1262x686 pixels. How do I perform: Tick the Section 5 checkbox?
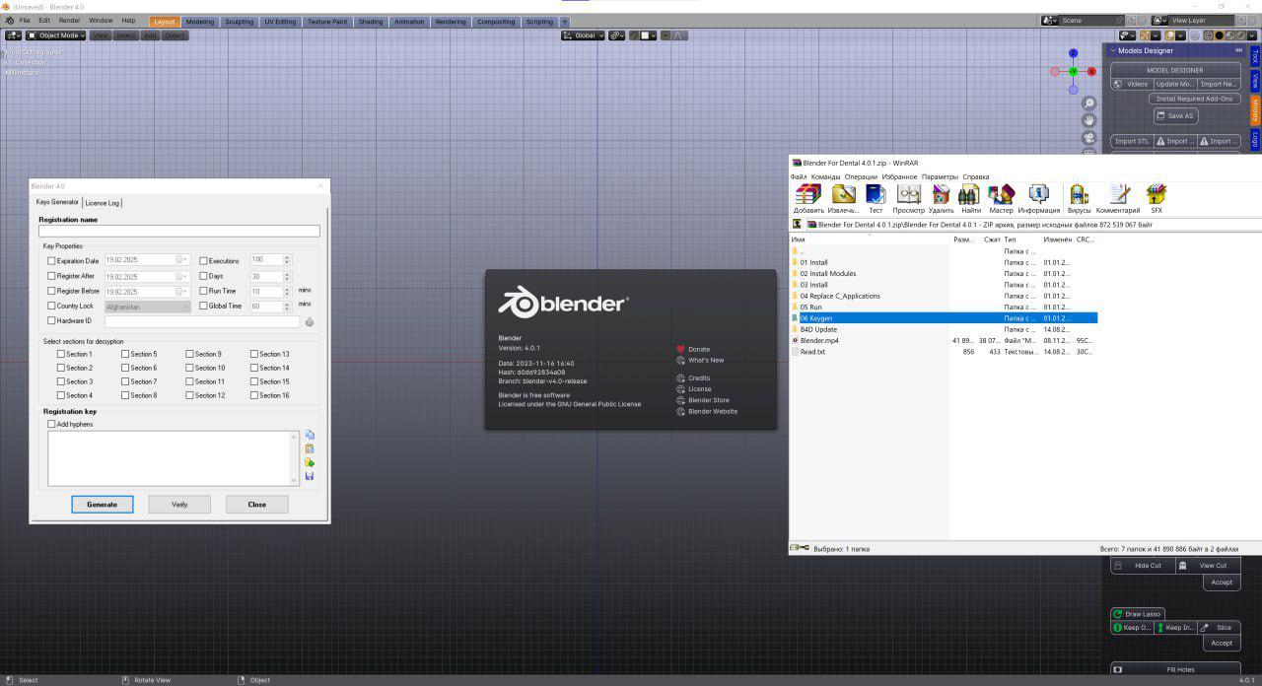tap(126, 354)
